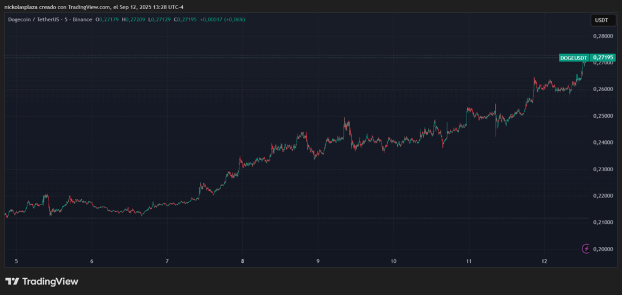Click the 0,25000 price axis label
The height and width of the screenshot is (295, 622).
point(604,115)
